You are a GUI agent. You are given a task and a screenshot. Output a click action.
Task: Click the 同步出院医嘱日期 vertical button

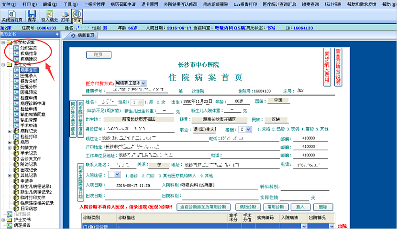80,182
